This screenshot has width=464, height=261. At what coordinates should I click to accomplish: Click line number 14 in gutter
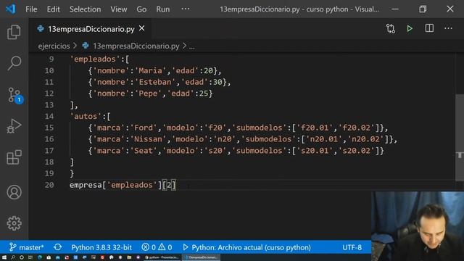click(49, 116)
